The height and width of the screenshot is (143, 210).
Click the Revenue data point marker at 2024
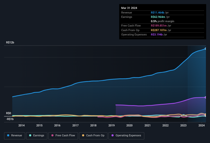tap(206, 49)
